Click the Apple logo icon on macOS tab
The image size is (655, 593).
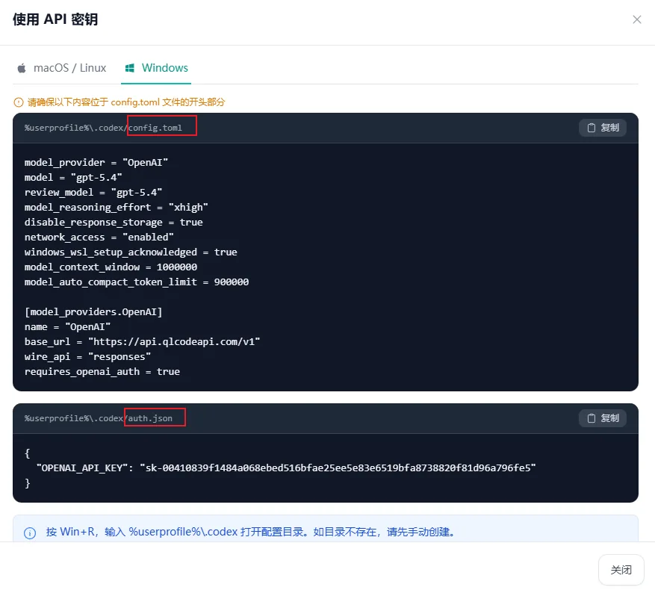[x=22, y=68]
